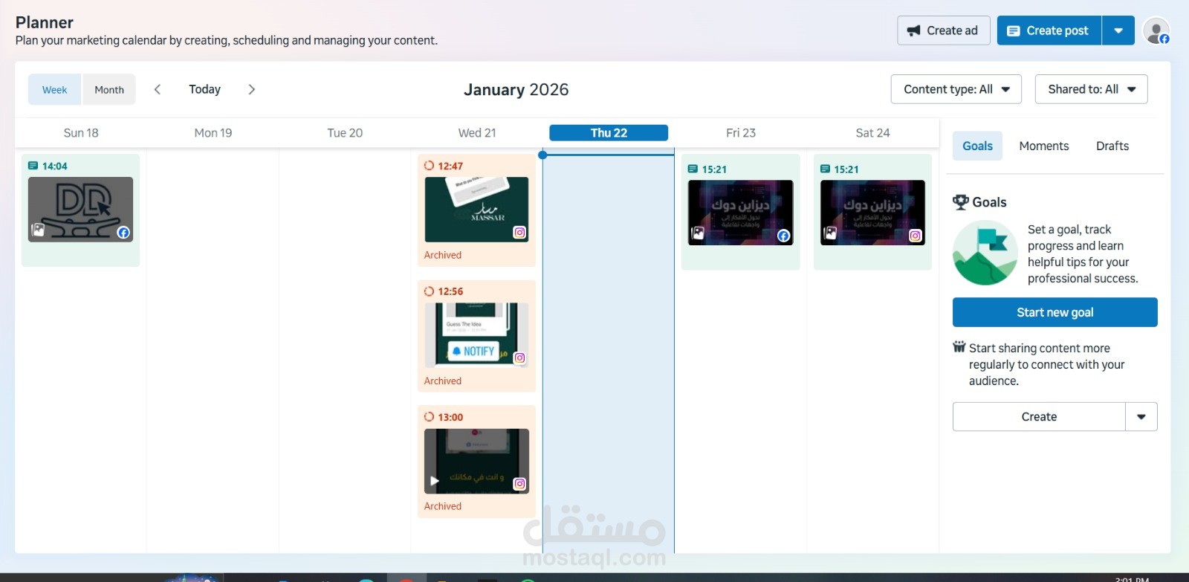Image resolution: width=1189 pixels, height=582 pixels.
Task: Click photo icon on Sunday 14:04 post
Action: (38, 230)
